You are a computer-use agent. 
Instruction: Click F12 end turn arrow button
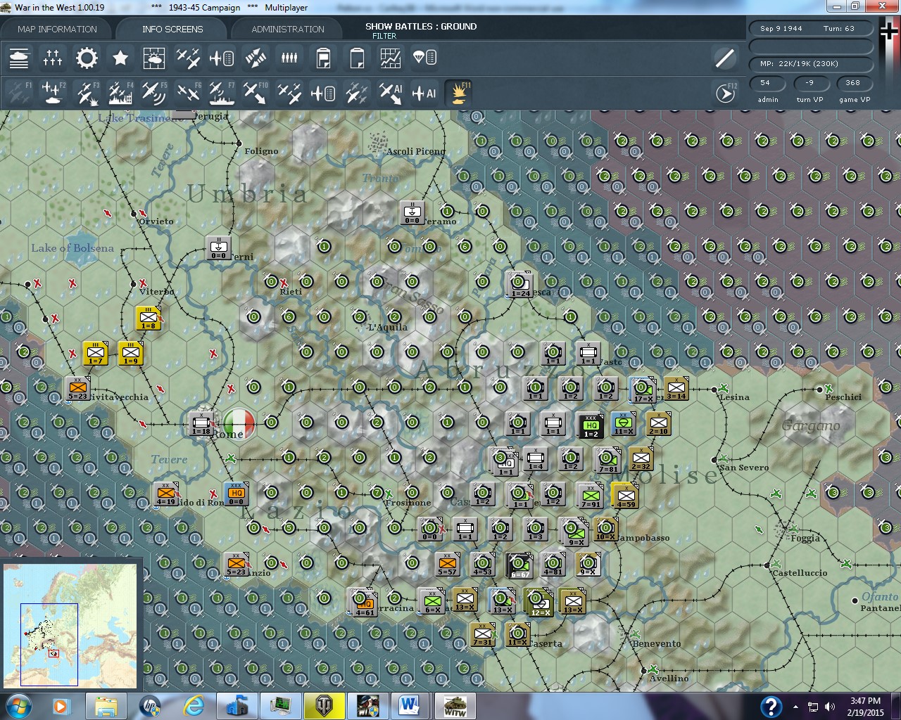[725, 93]
